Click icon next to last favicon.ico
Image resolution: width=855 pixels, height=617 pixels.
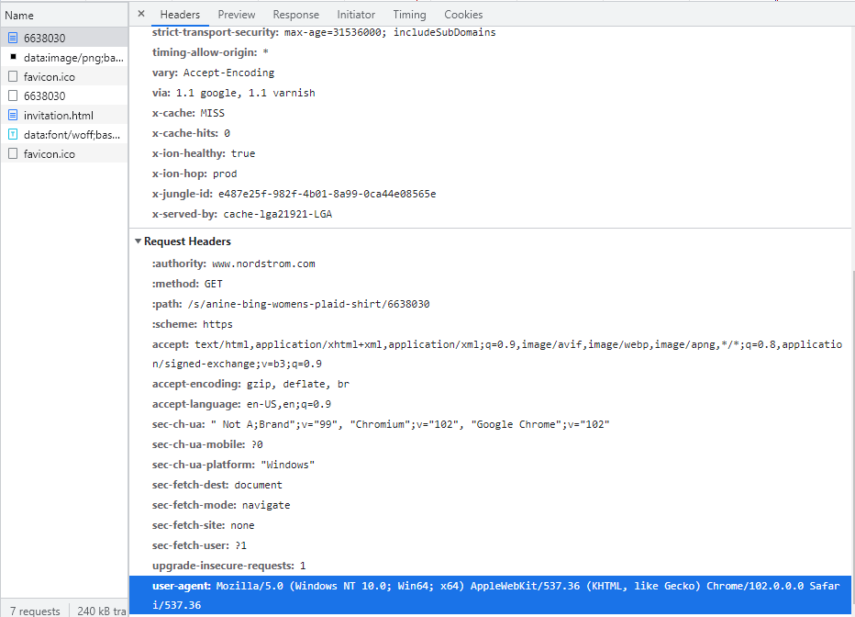point(13,154)
